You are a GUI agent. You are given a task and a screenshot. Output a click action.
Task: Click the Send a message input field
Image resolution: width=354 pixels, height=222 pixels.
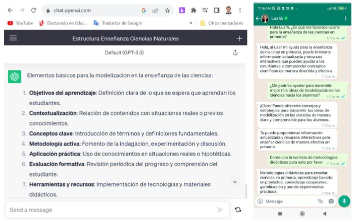point(117,210)
